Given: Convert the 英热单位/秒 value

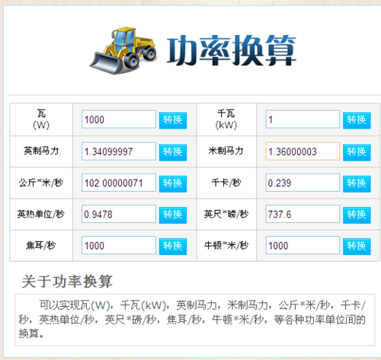Looking at the screenshot, I should 173,215.
